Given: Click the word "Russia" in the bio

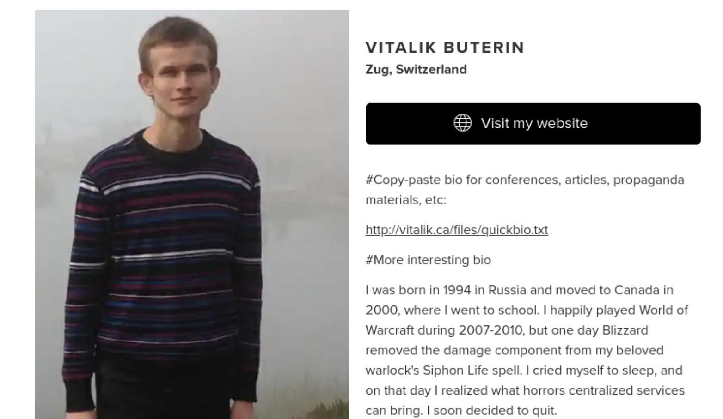Looking at the screenshot, I should (507, 290).
